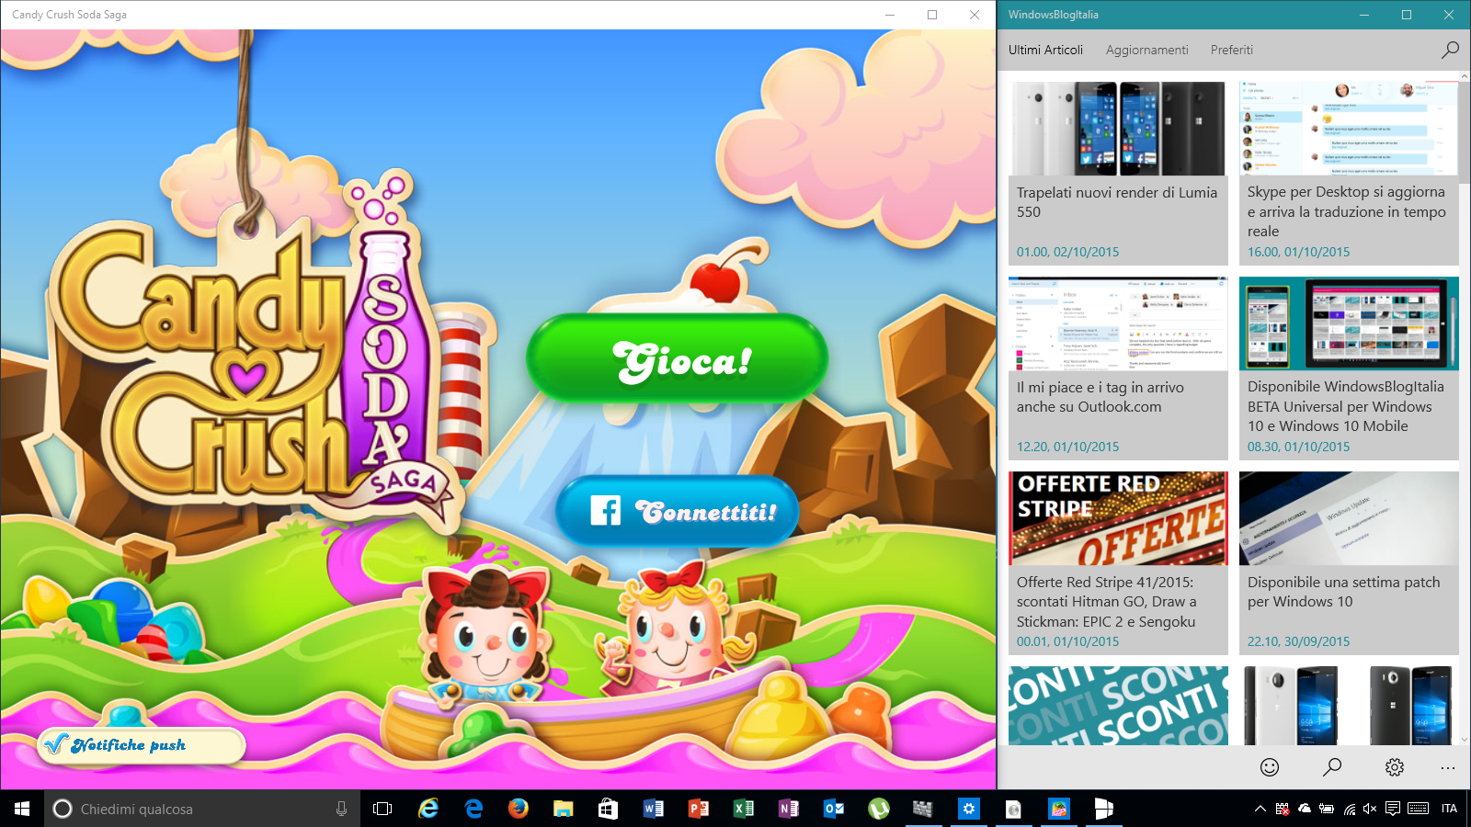Open Windows Store from the taskbar
Image resolution: width=1471 pixels, height=827 pixels.
608,809
